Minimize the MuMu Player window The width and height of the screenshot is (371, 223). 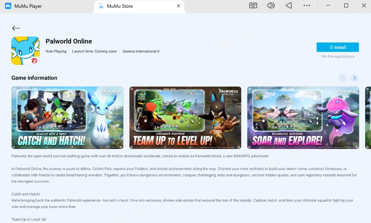click(328, 5)
